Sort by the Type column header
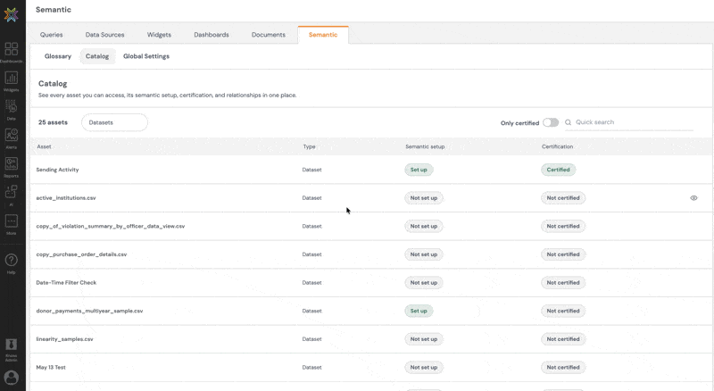Viewport: 714px width, 391px height. [309, 146]
